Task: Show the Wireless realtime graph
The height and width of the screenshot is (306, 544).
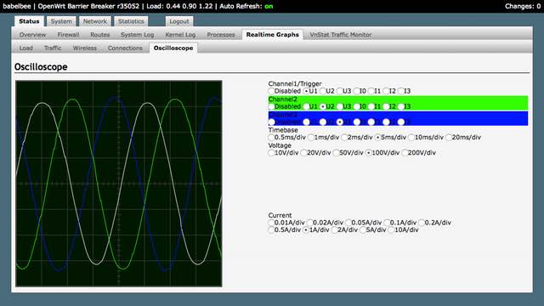Action: pyautogui.click(x=85, y=48)
